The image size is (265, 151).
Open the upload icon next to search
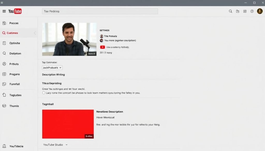click(238, 11)
